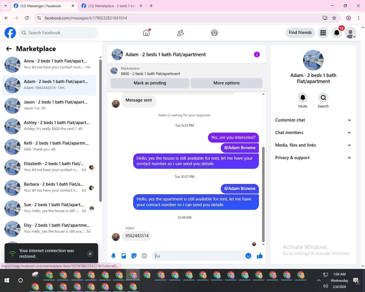
Task: Switch to the Messenger | Facebook tab
Action: [41, 6]
